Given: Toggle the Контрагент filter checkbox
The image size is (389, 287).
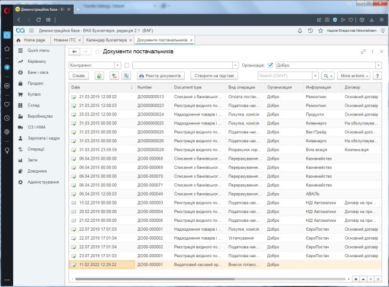Looking at the screenshot, I should tap(127, 65).
